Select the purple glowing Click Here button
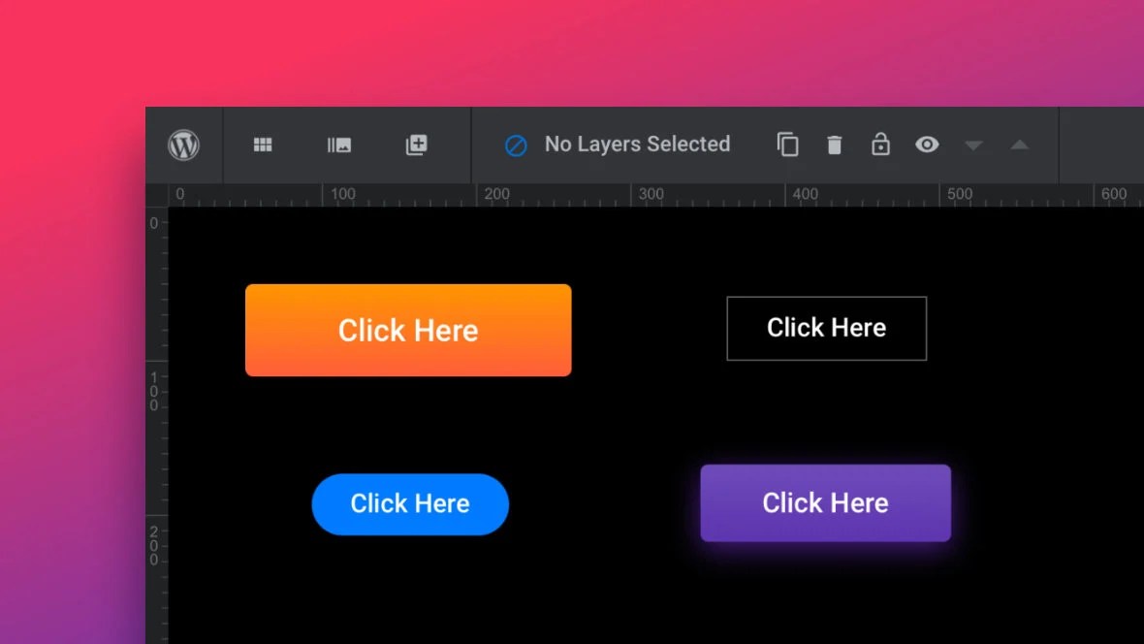Image resolution: width=1144 pixels, height=644 pixels. [825, 502]
